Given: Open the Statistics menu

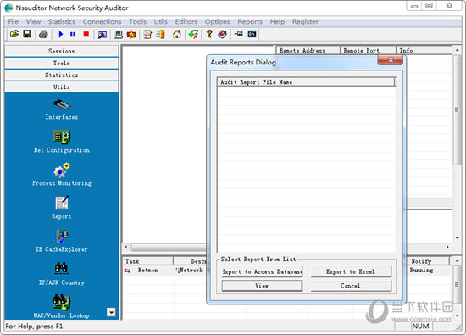Looking at the screenshot, I should (x=62, y=22).
